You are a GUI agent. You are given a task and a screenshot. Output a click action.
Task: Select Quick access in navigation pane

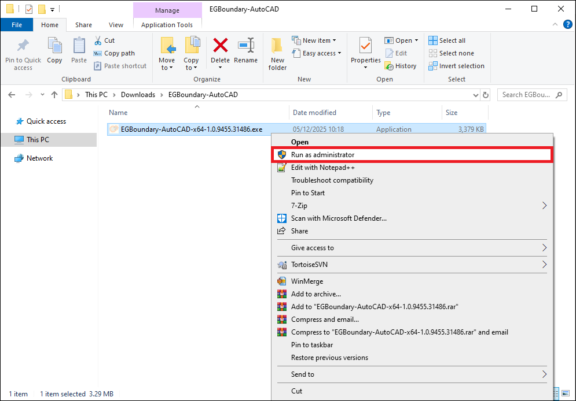(46, 121)
